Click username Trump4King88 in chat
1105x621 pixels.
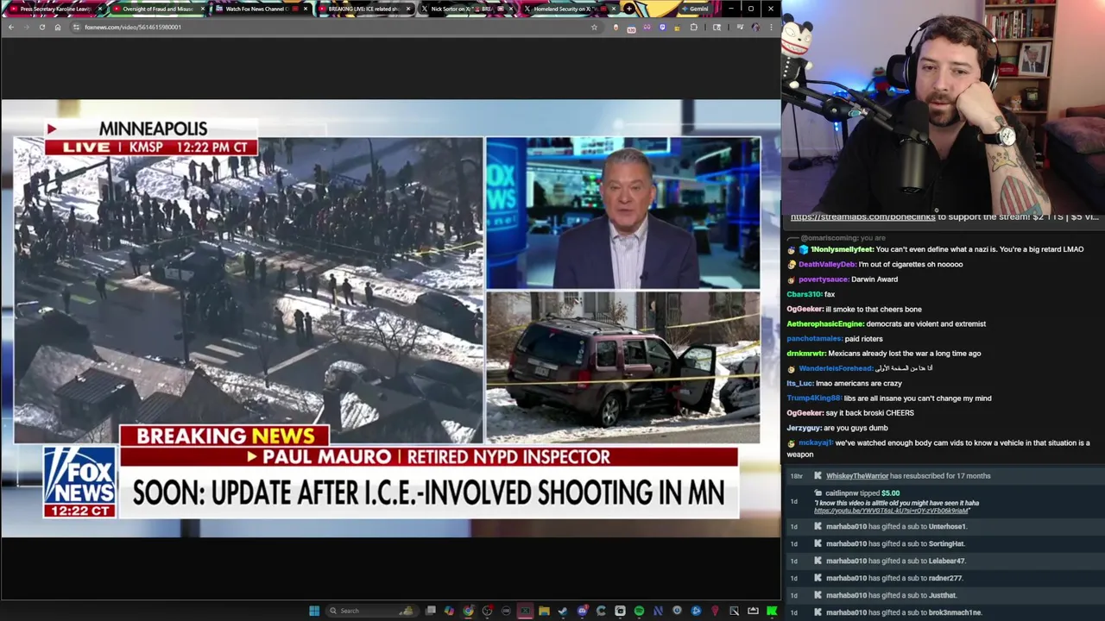pyautogui.click(x=813, y=398)
